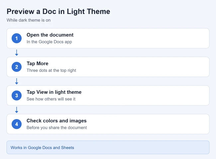Click the 'While dark theme is on' subtitle
The height and width of the screenshot is (159, 216).
pyautogui.click(x=29, y=20)
